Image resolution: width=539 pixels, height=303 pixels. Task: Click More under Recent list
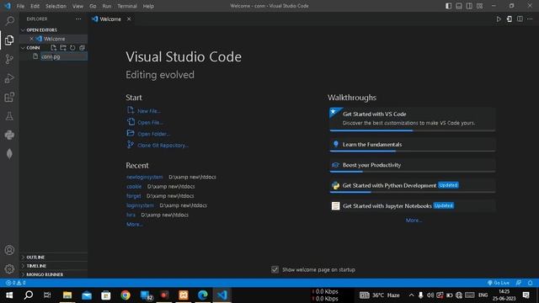(135, 225)
